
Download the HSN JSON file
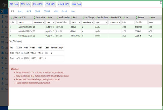point(77,4)
